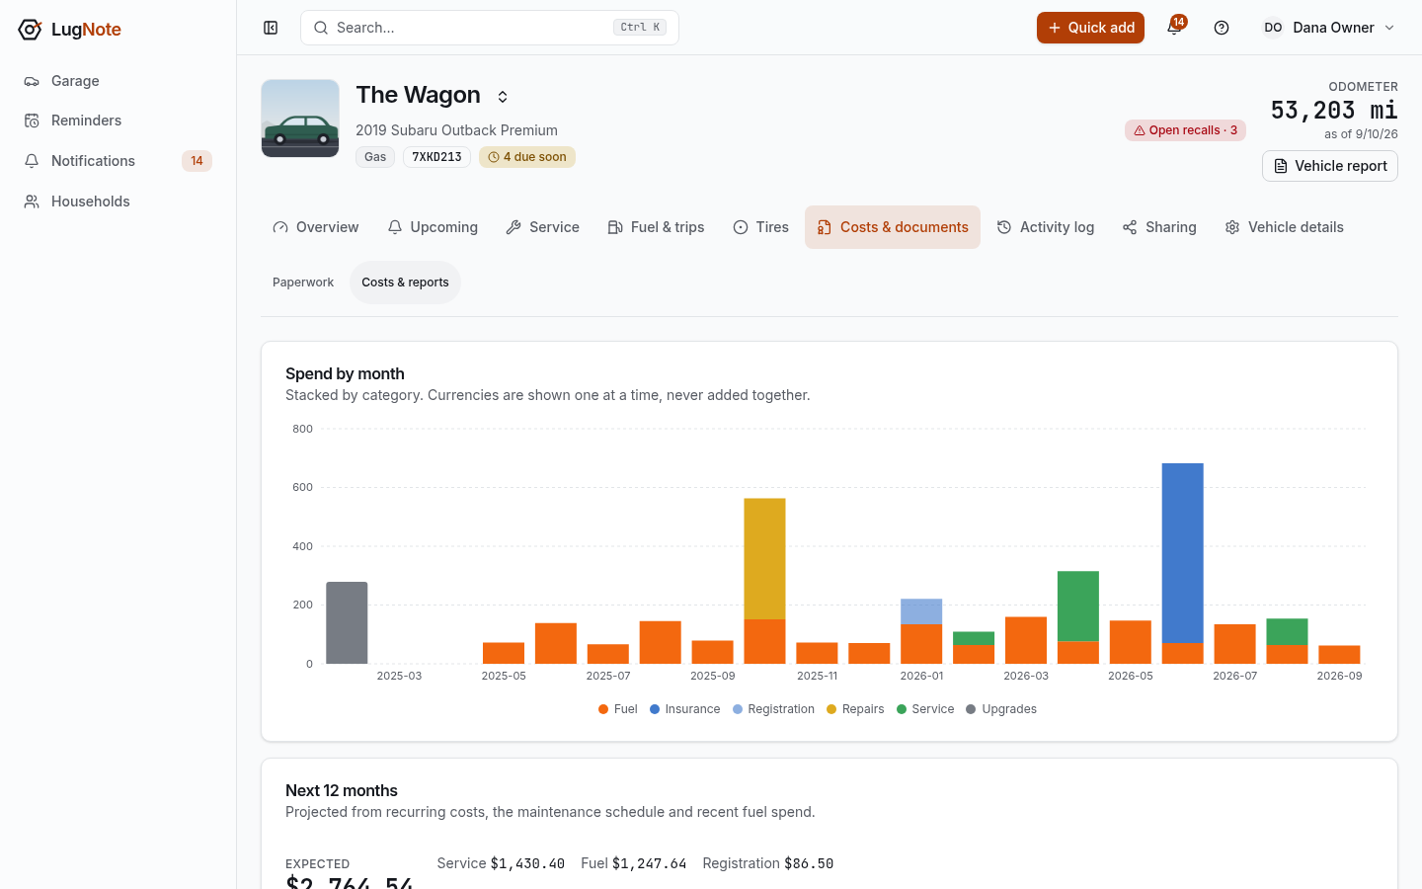Toggle Upgrades series in chart legend
This screenshot has width=1422, height=889.
(1001, 709)
